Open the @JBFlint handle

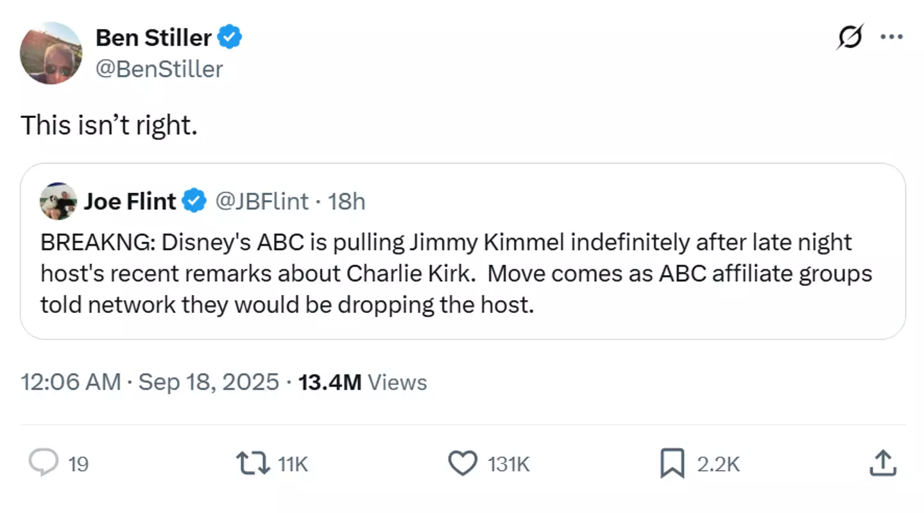click(261, 201)
